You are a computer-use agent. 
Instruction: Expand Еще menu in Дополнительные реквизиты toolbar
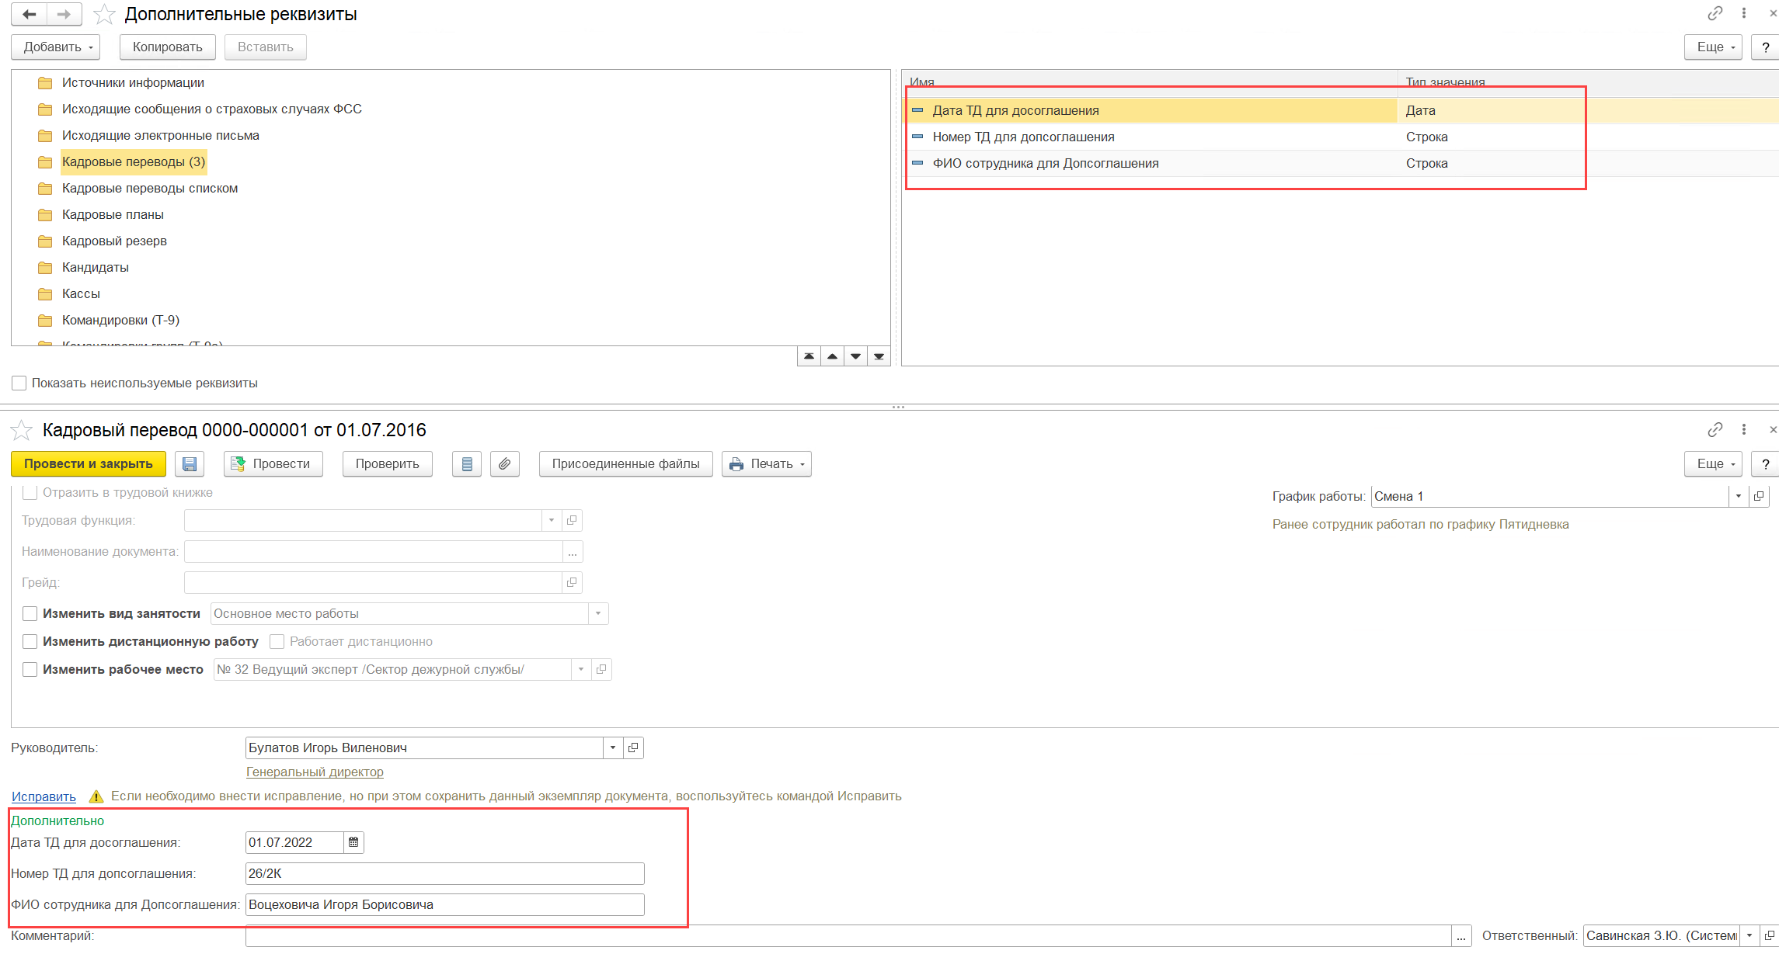point(1713,47)
